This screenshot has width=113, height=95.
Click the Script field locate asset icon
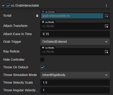(106, 16)
